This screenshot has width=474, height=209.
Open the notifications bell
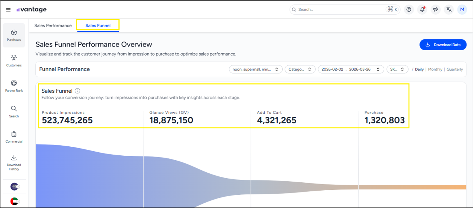[422, 10]
